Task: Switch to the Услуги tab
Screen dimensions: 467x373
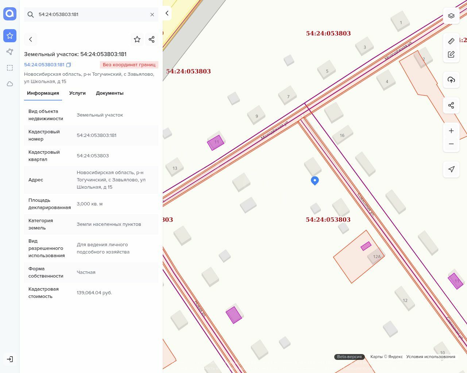Action: (77, 93)
